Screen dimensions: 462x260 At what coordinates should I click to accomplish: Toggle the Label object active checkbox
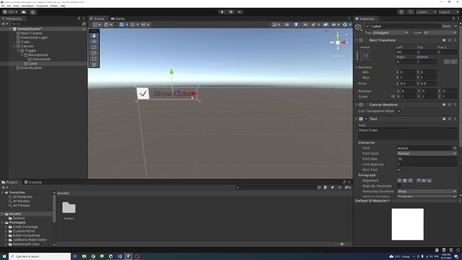[x=367, y=26]
